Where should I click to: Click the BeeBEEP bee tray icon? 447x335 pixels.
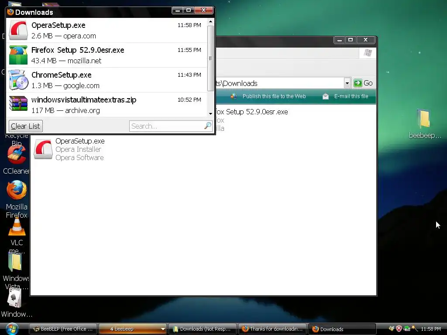click(392, 329)
